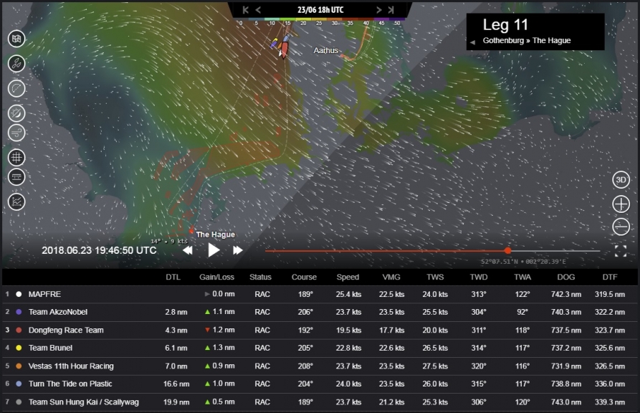Click the Aarhus label on map
The width and height of the screenshot is (640, 413).
[325, 50]
